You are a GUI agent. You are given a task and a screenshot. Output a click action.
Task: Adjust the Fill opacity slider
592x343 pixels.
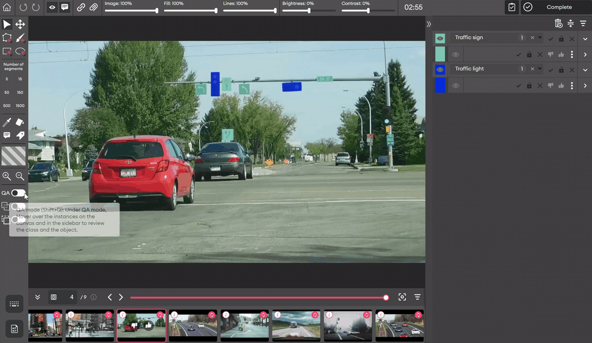tap(191, 10)
